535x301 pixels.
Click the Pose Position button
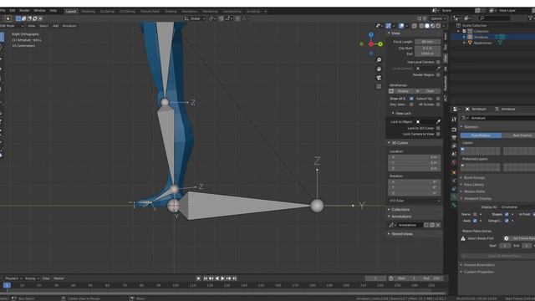(x=481, y=135)
